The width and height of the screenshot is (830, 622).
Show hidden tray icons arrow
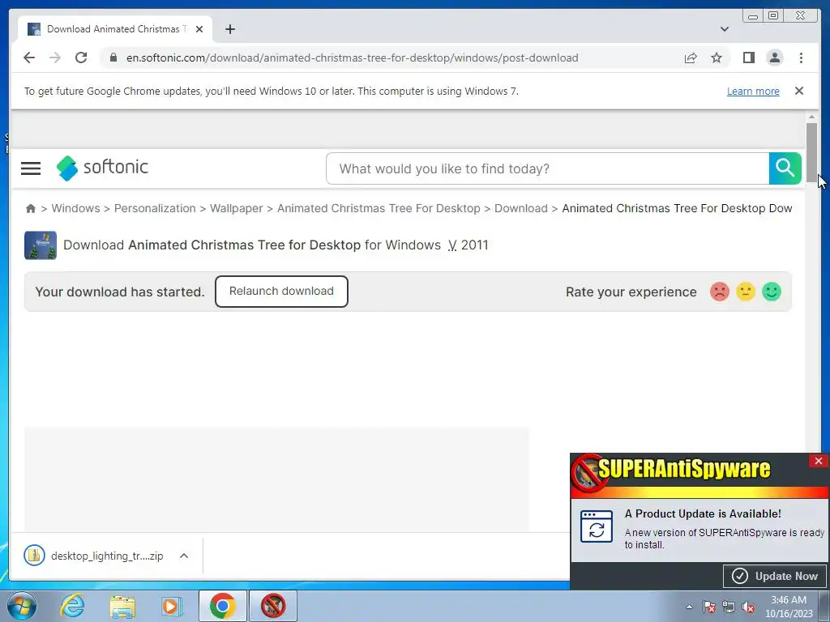point(689,607)
